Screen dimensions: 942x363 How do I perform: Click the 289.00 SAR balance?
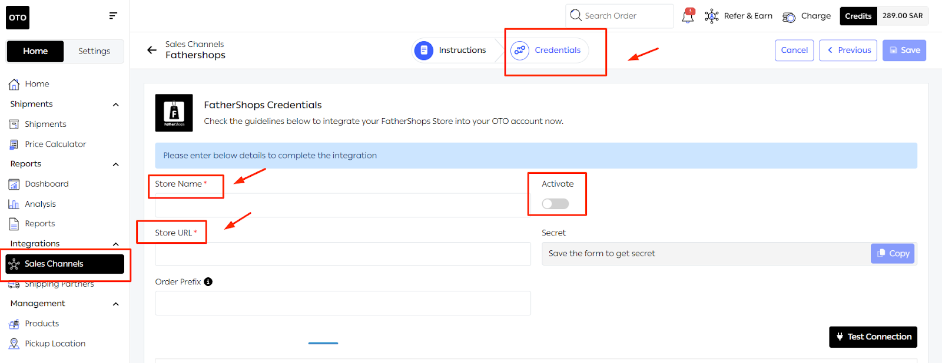[903, 16]
